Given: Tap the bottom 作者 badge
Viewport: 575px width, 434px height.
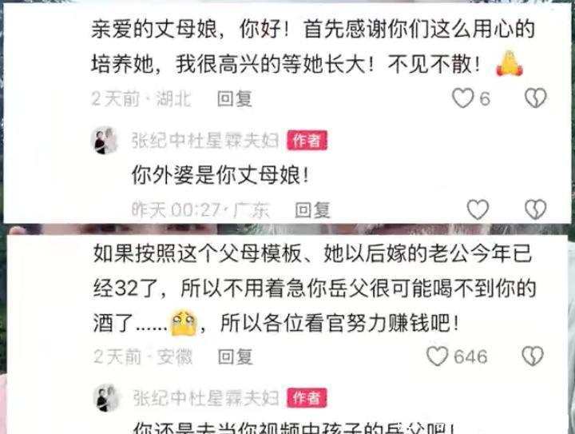Looking at the screenshot, I should (x=307, y=398).
